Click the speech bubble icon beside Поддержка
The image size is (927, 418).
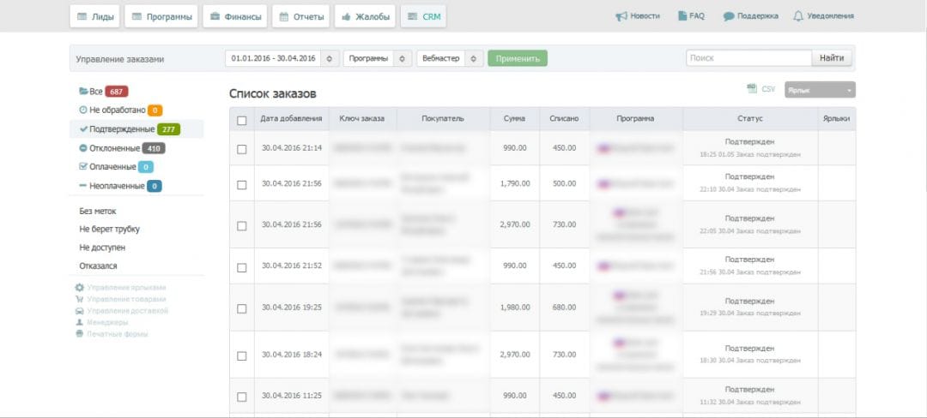tap(729, 16)
